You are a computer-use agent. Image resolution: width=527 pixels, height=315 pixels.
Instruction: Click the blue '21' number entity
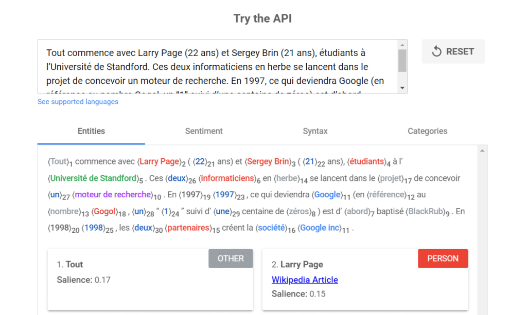pyautogui.click(x=309, y=161)
